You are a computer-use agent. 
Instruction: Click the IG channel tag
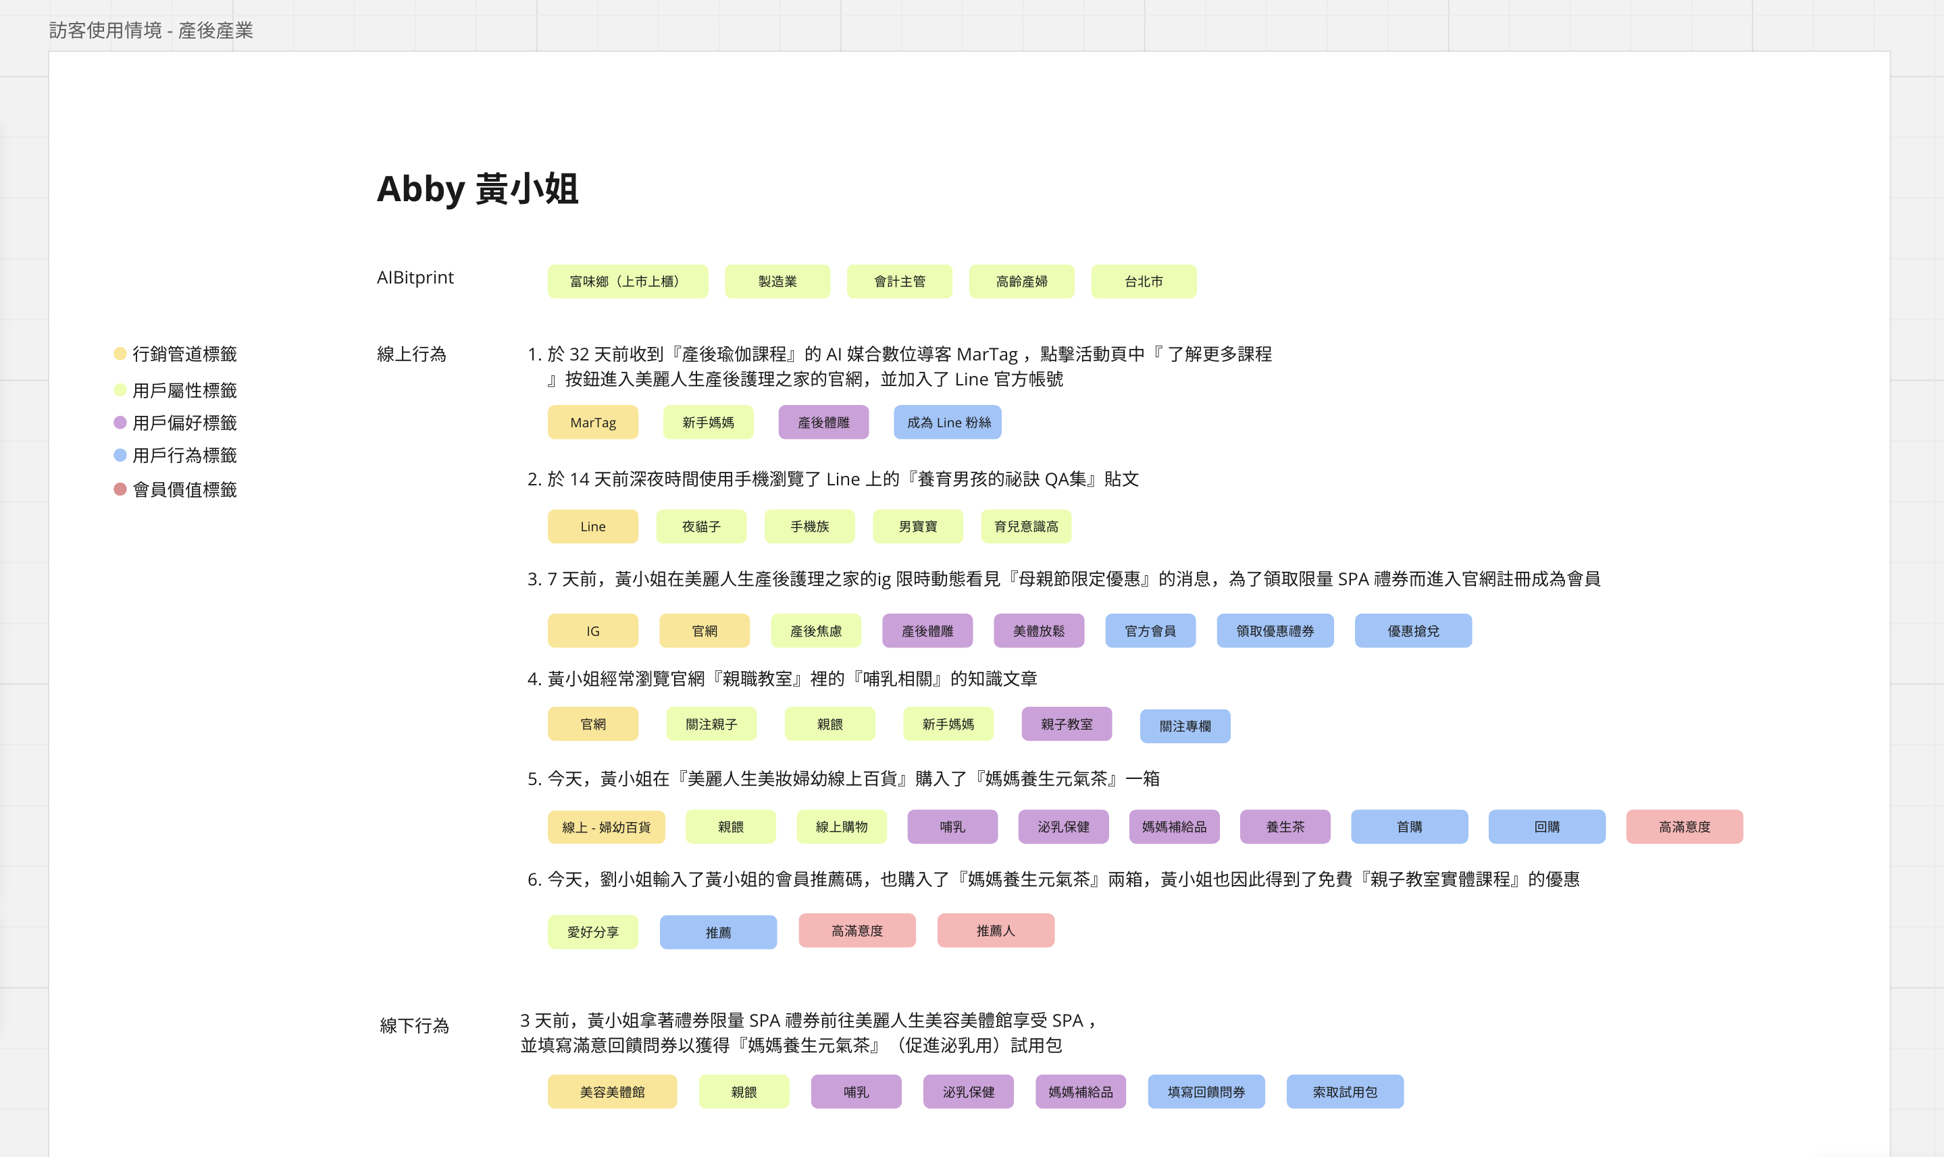pos(592,630)
